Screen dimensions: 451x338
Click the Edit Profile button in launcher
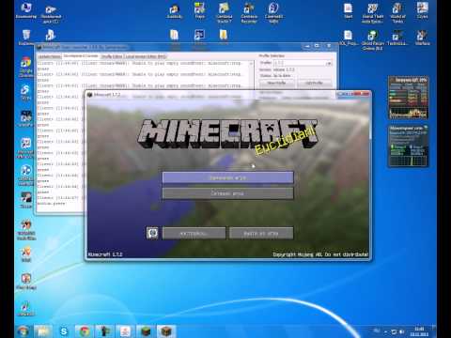click(x=314, y=83)
